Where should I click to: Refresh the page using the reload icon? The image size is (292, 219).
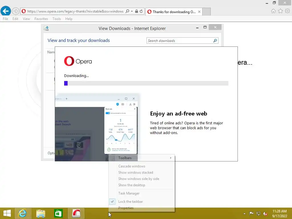point(141,11)
